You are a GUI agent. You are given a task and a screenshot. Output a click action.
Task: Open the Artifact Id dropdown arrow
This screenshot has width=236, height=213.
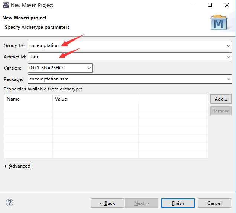click(x=228, y=57)
